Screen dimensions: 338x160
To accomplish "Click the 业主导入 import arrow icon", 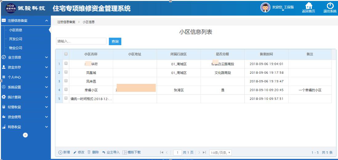I will click(x=104, y=152).
